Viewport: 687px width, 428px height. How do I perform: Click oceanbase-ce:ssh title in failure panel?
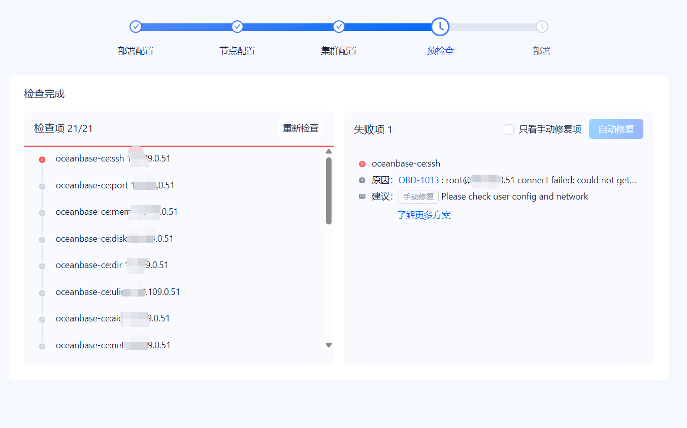point(406,163)
